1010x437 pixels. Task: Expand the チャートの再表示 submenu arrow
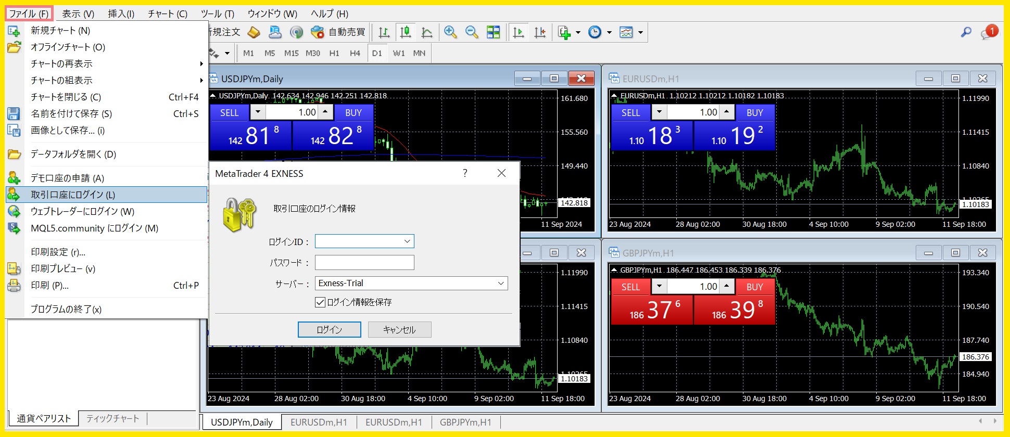tap(201, 64)
